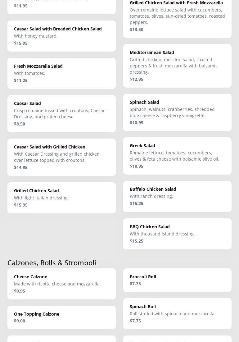Viewport: 239px width, 342px height.
Task: Open the Greek Salad item
Action: pyautogui.click(x=177, y=156)
